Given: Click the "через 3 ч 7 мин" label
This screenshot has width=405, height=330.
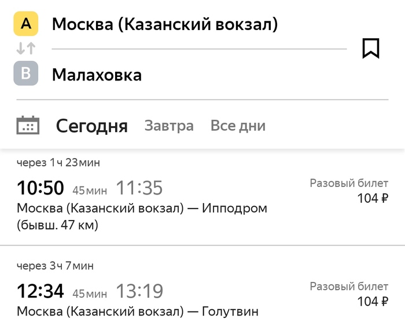Looking at the screenshot, I should tap(55, 266).
